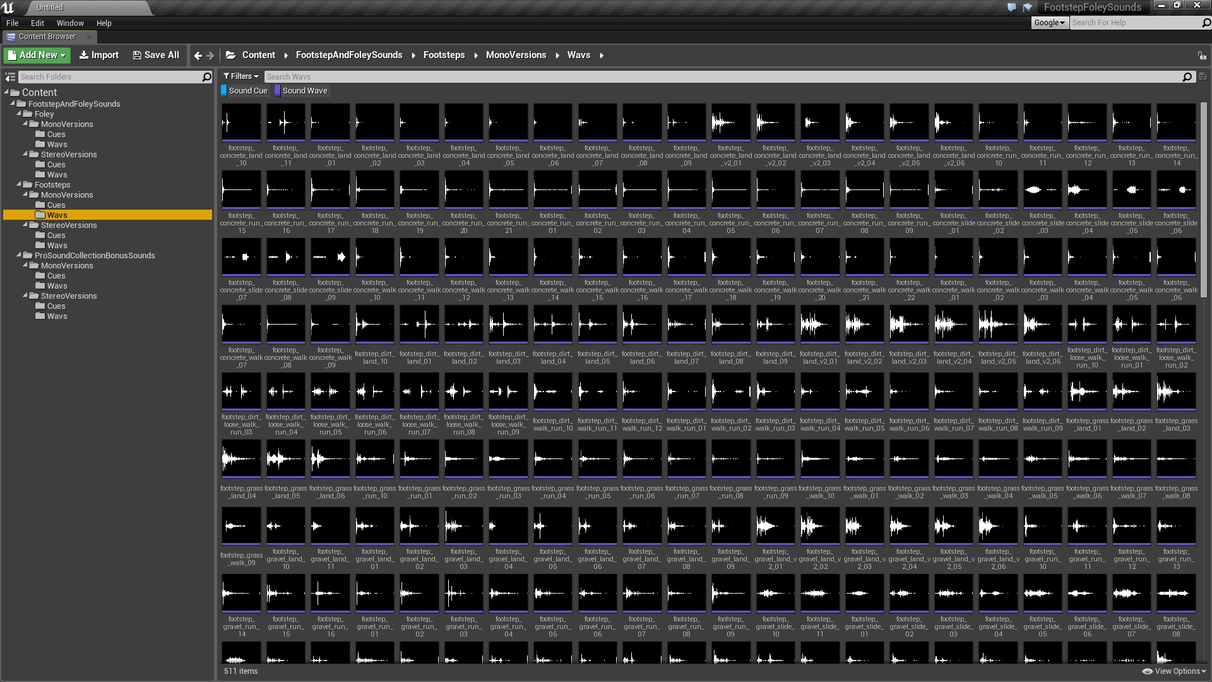
Task: Open the Google search engine dropdown
Action: pos(1049,23)
